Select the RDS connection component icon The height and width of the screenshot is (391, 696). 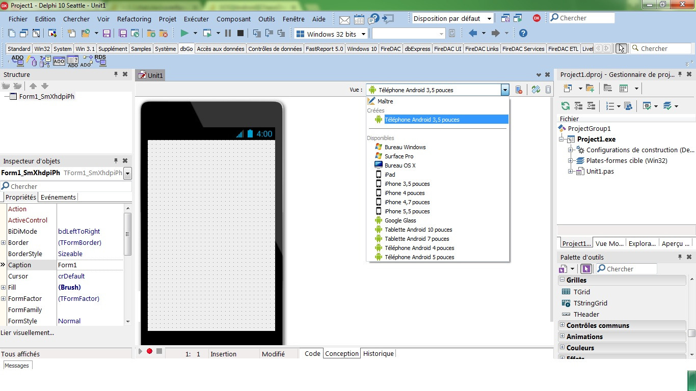tap(100, 61)
